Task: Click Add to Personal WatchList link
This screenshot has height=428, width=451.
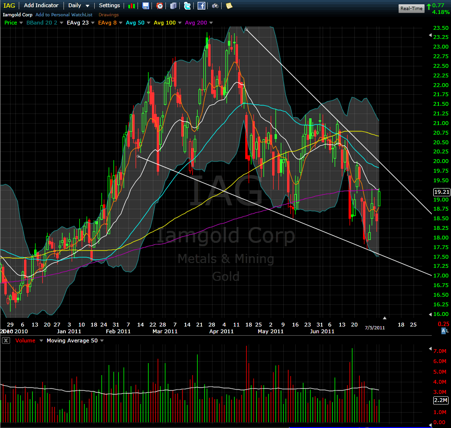Action: (x=64, y=15)
